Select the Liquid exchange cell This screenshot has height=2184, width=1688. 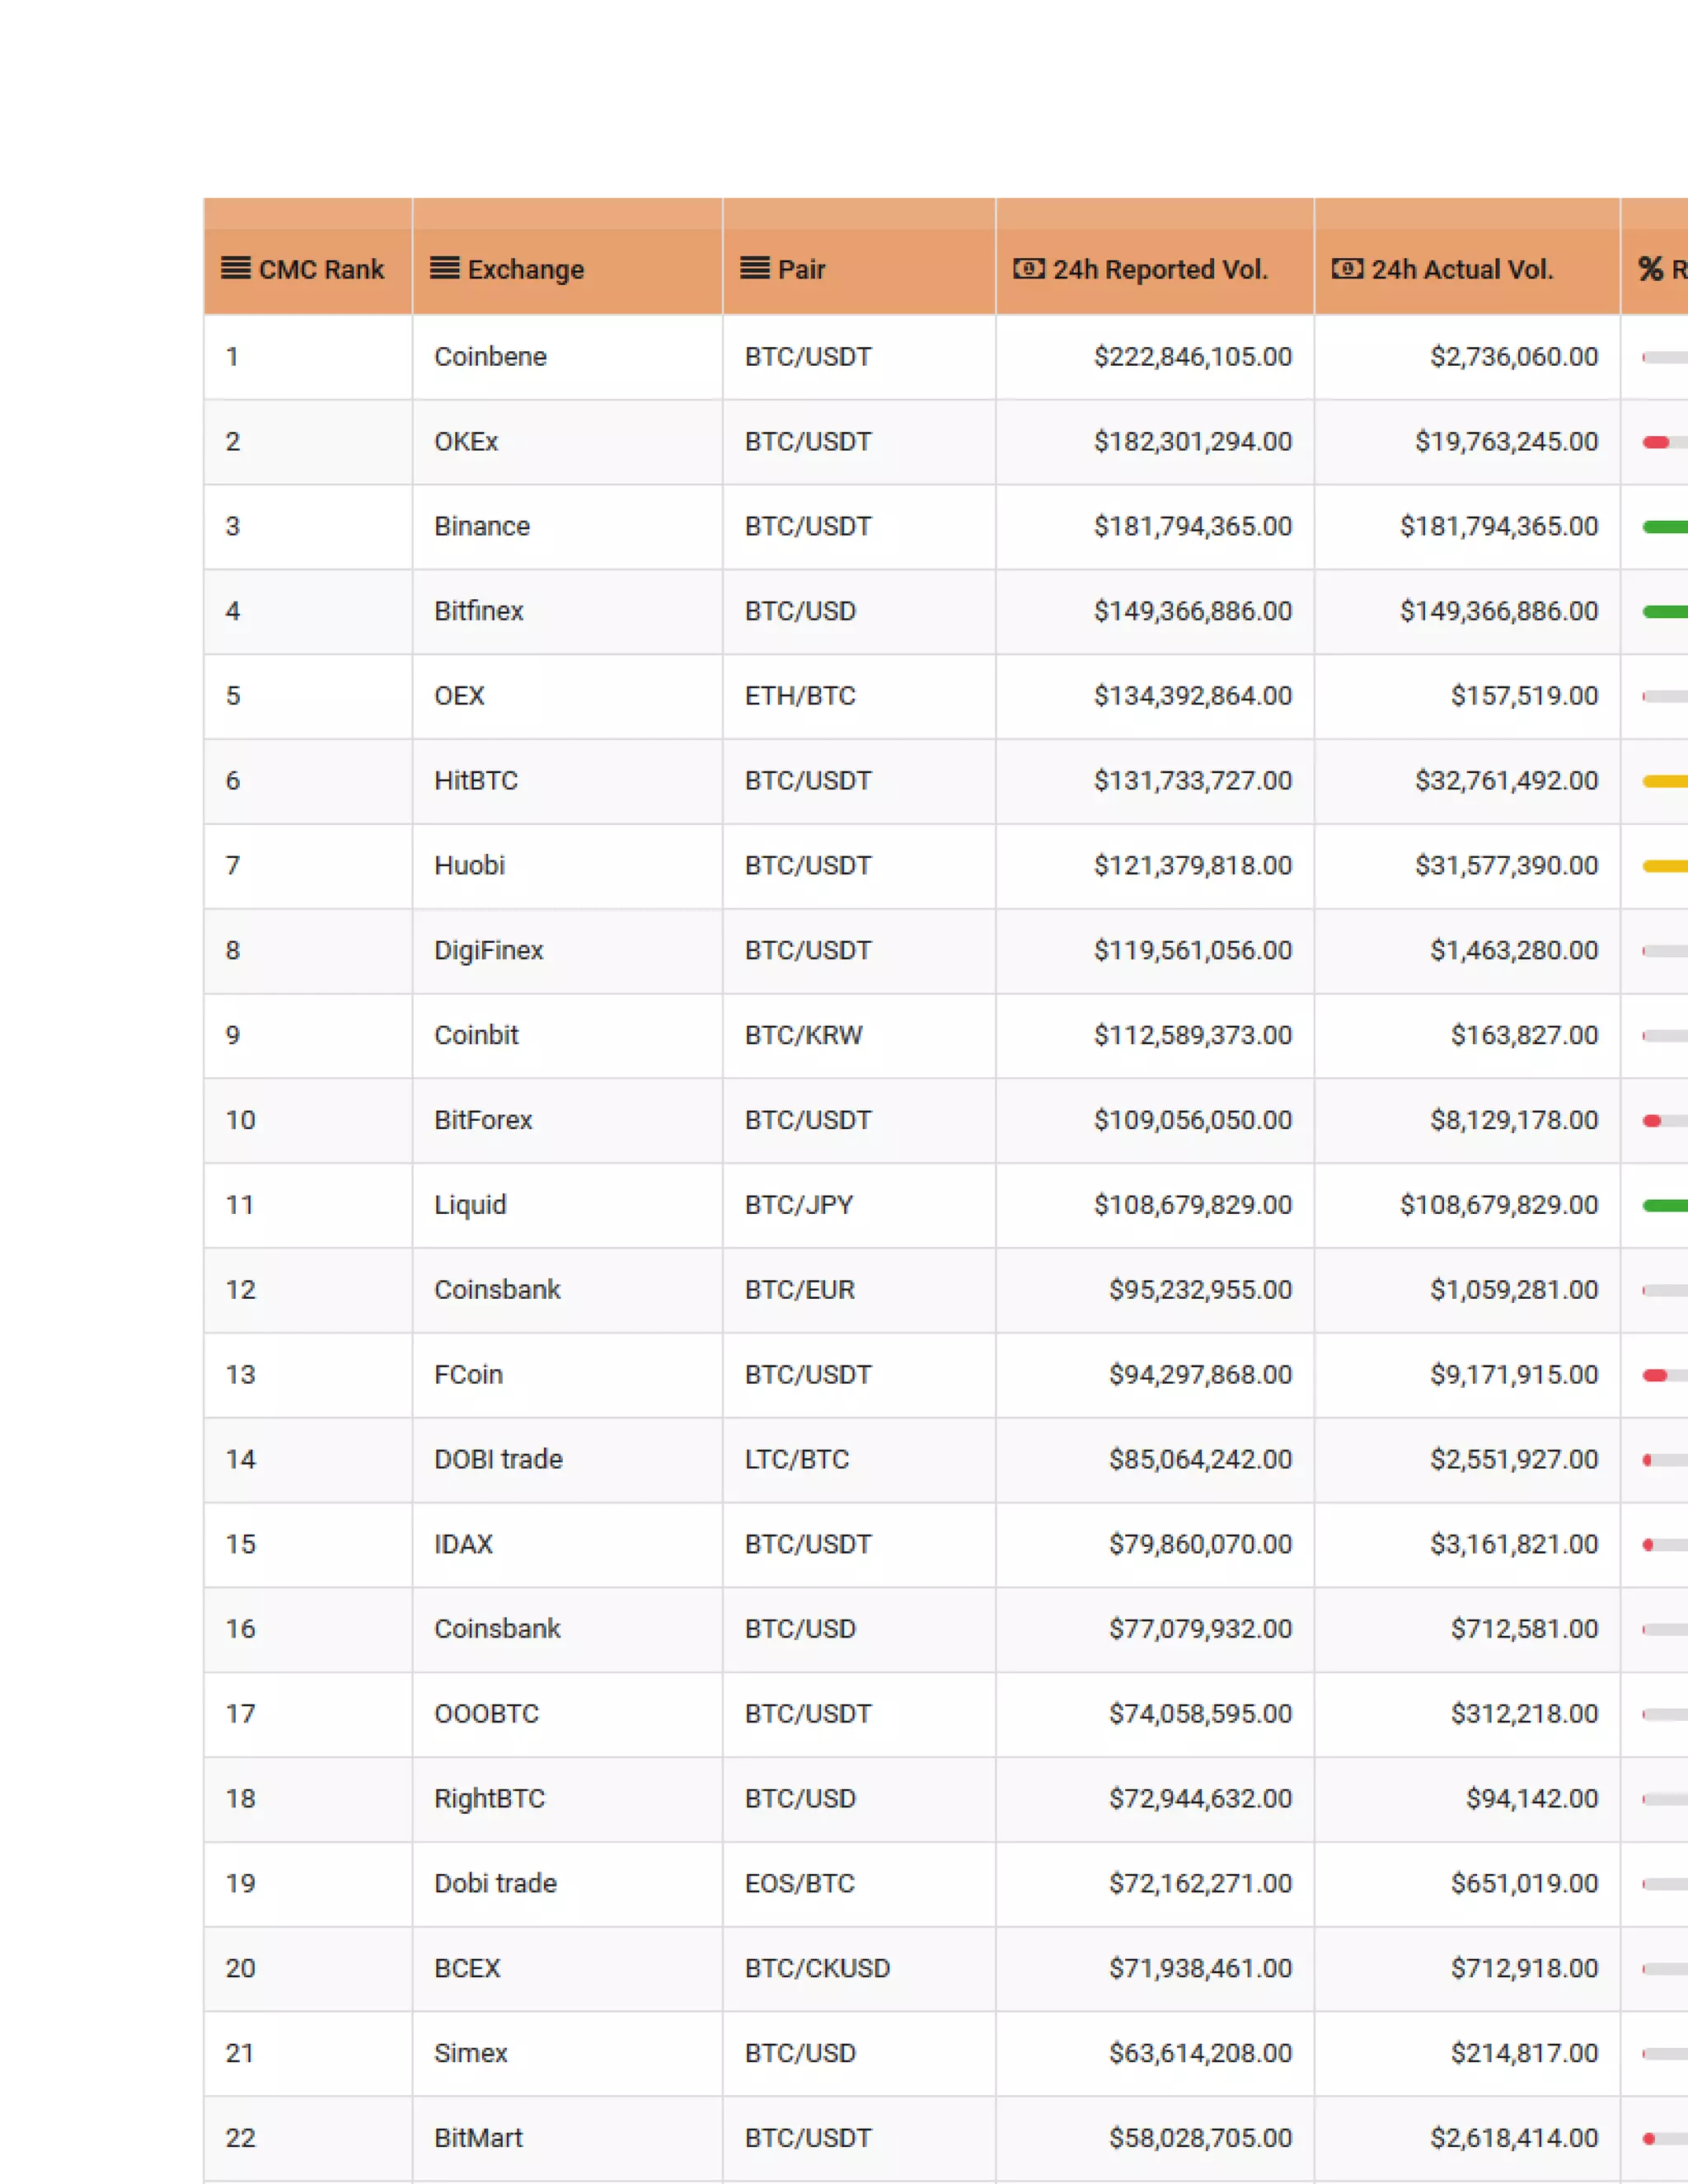pyautogui.click(x=568, y=1205)
